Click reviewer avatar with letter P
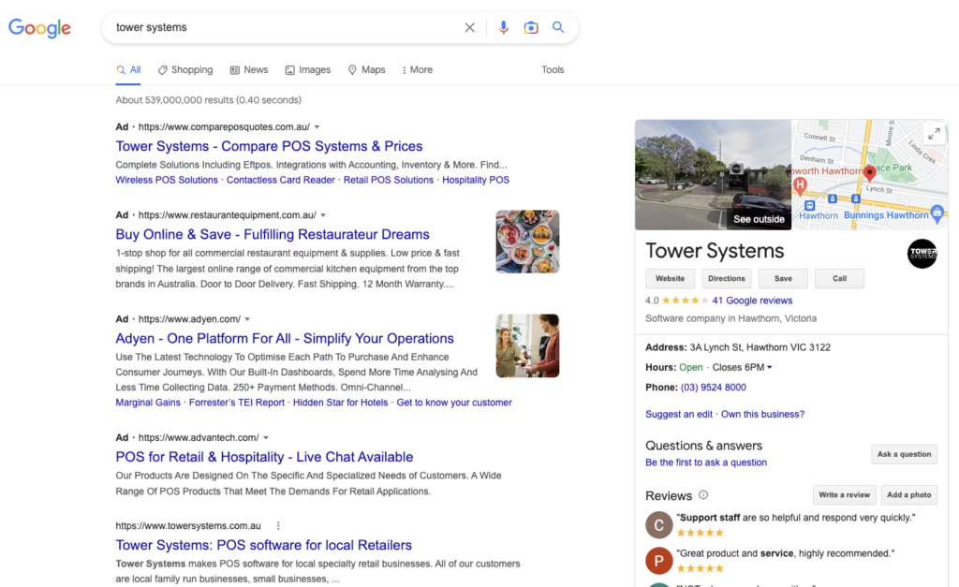The height and width of the screenshot is (587, 959). 659,561
